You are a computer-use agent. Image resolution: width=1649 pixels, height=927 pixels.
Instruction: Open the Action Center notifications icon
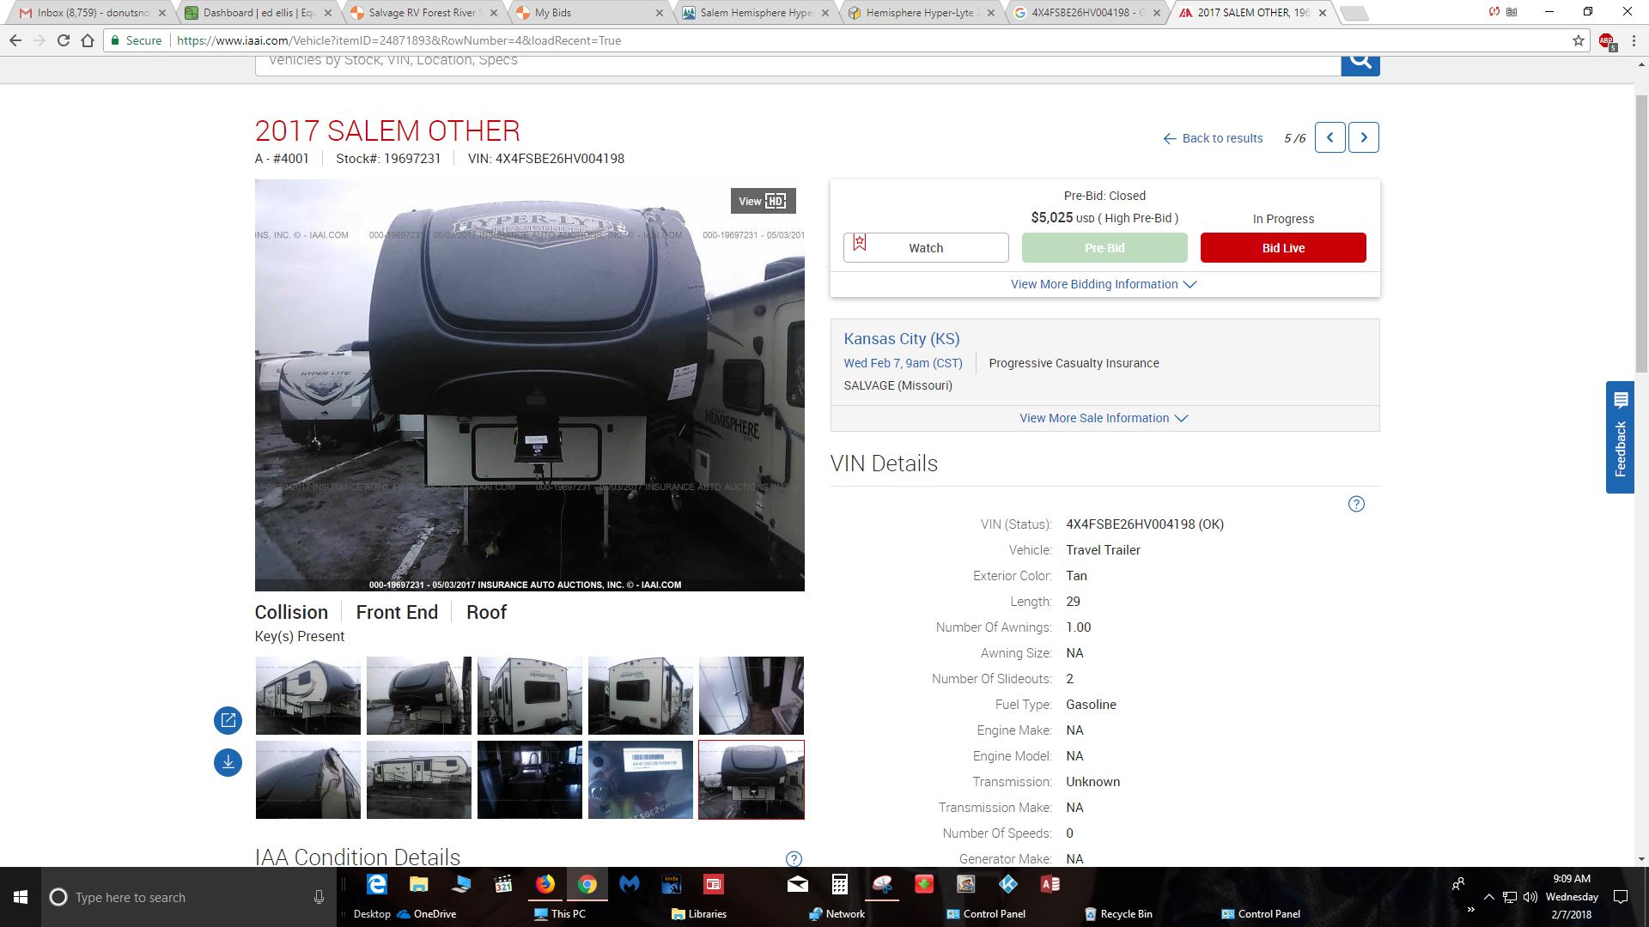[1621, 897]
